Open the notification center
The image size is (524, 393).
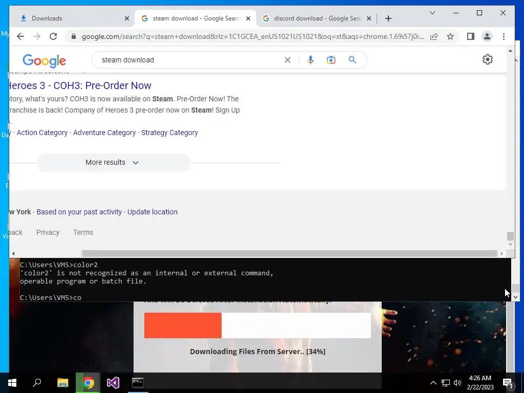tap(508, 383)
